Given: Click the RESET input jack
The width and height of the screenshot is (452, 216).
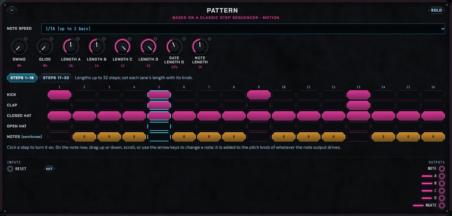Looking at the screenshot, I should [x=10, y=169].
